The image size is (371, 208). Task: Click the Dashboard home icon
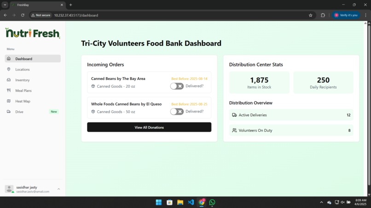(x=9, y=59)
